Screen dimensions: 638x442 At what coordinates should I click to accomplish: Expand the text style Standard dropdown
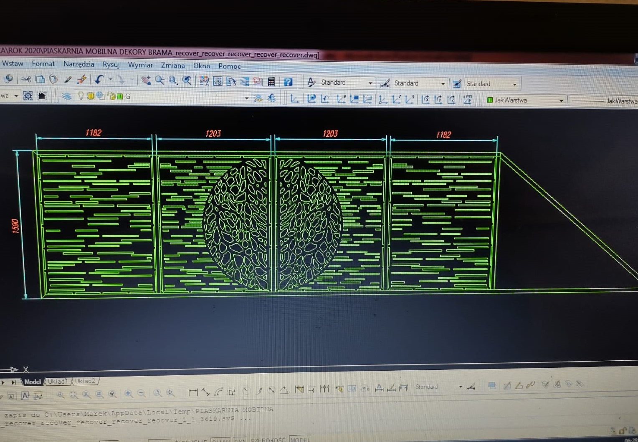tap(370, 83)
